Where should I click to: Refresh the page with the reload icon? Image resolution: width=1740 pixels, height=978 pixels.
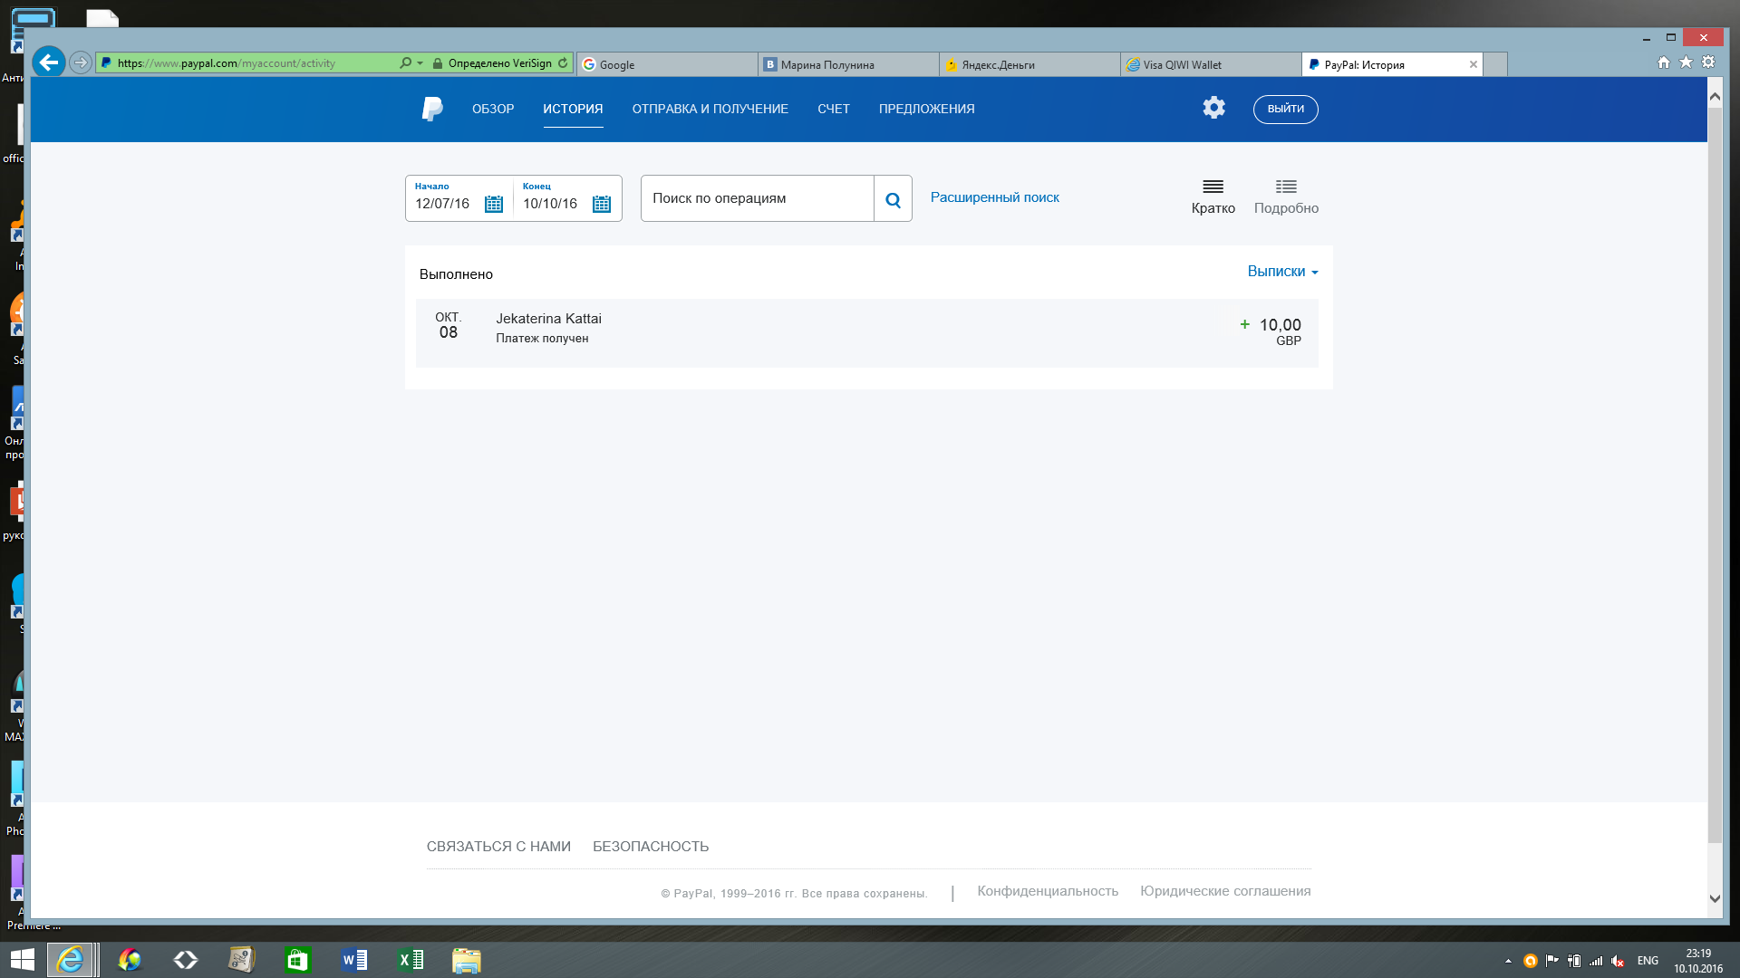pyautogui.click(x=563, y=63)
